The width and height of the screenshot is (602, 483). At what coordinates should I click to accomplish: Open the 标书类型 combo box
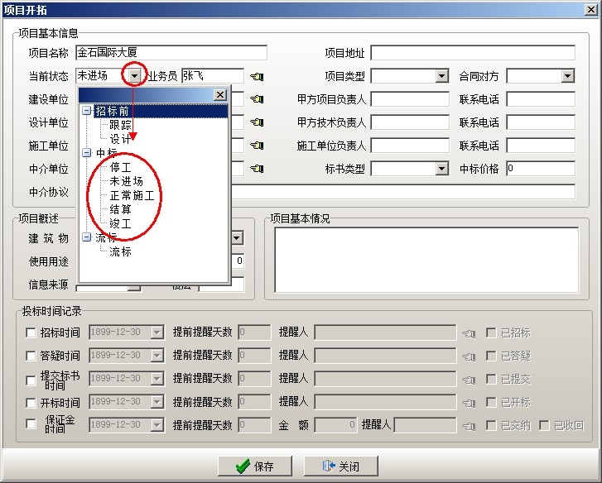(x=441, y=169)
